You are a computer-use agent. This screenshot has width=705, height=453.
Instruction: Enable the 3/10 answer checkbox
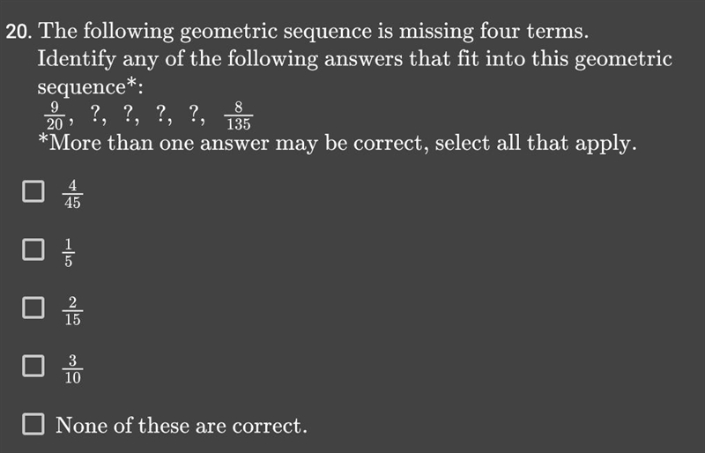pos(33,366)
